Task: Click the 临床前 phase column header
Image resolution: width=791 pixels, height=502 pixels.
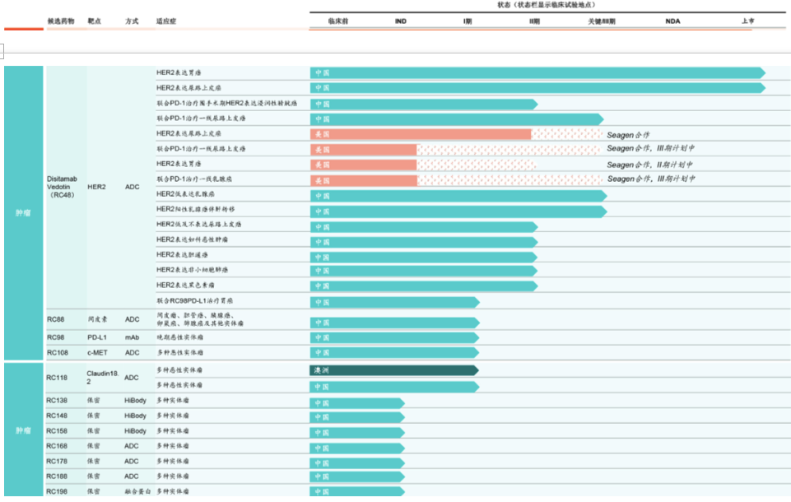Action: 339,21
